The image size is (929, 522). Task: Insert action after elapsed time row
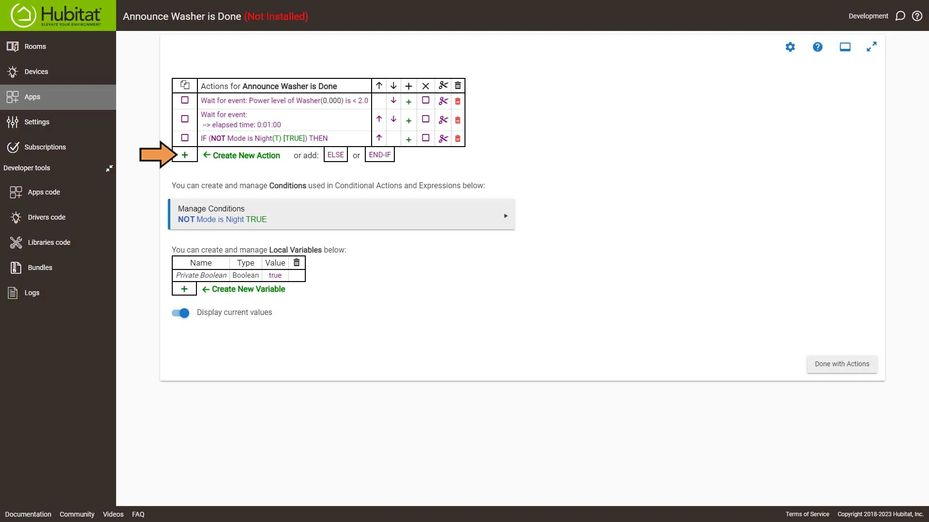click(409, 120)
